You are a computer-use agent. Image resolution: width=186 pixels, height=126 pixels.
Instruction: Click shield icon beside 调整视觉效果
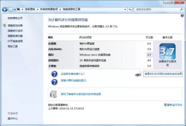5,25
